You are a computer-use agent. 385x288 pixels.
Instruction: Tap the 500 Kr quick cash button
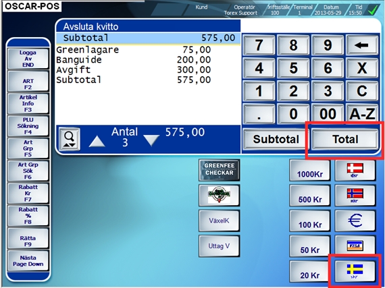tap(310, 196)
